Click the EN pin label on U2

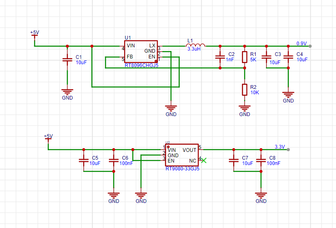coord(171,161)
